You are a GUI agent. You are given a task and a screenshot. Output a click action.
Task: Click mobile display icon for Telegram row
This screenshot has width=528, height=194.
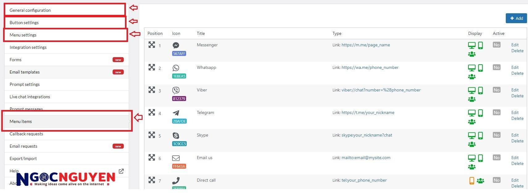(x=480, y=113)
